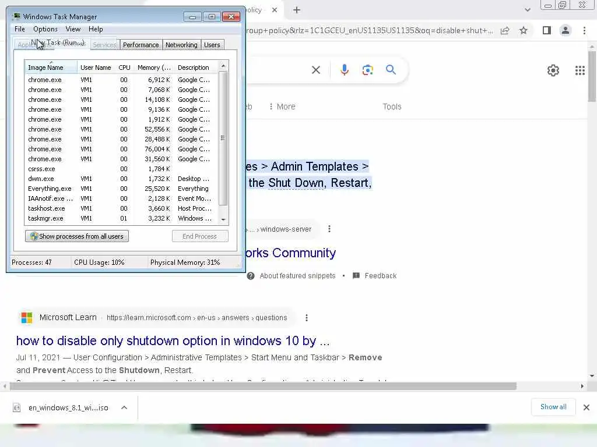Open Task Manager View menu
The image size is (597, 447).
[73, 29]
